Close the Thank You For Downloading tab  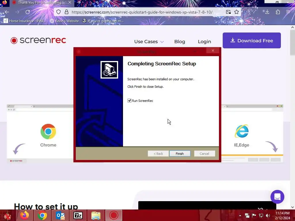(70, 2)
